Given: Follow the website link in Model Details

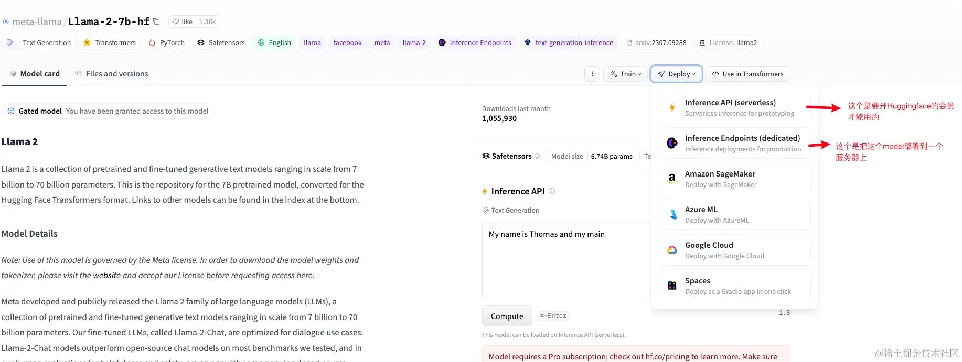Looking at the screenshot, I should click(106, 275).
